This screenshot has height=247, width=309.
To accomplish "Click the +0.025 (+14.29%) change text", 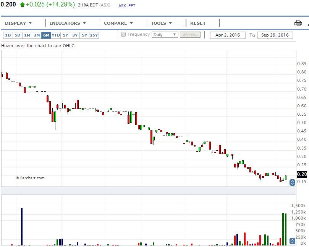I will tap(50, 4).
